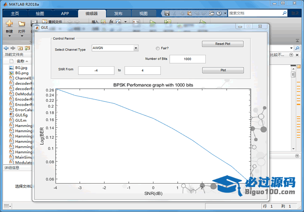Click the green Run arrow icon in the ribbon
This screenshot has height=212, width=304.
[x=153, y=22]
